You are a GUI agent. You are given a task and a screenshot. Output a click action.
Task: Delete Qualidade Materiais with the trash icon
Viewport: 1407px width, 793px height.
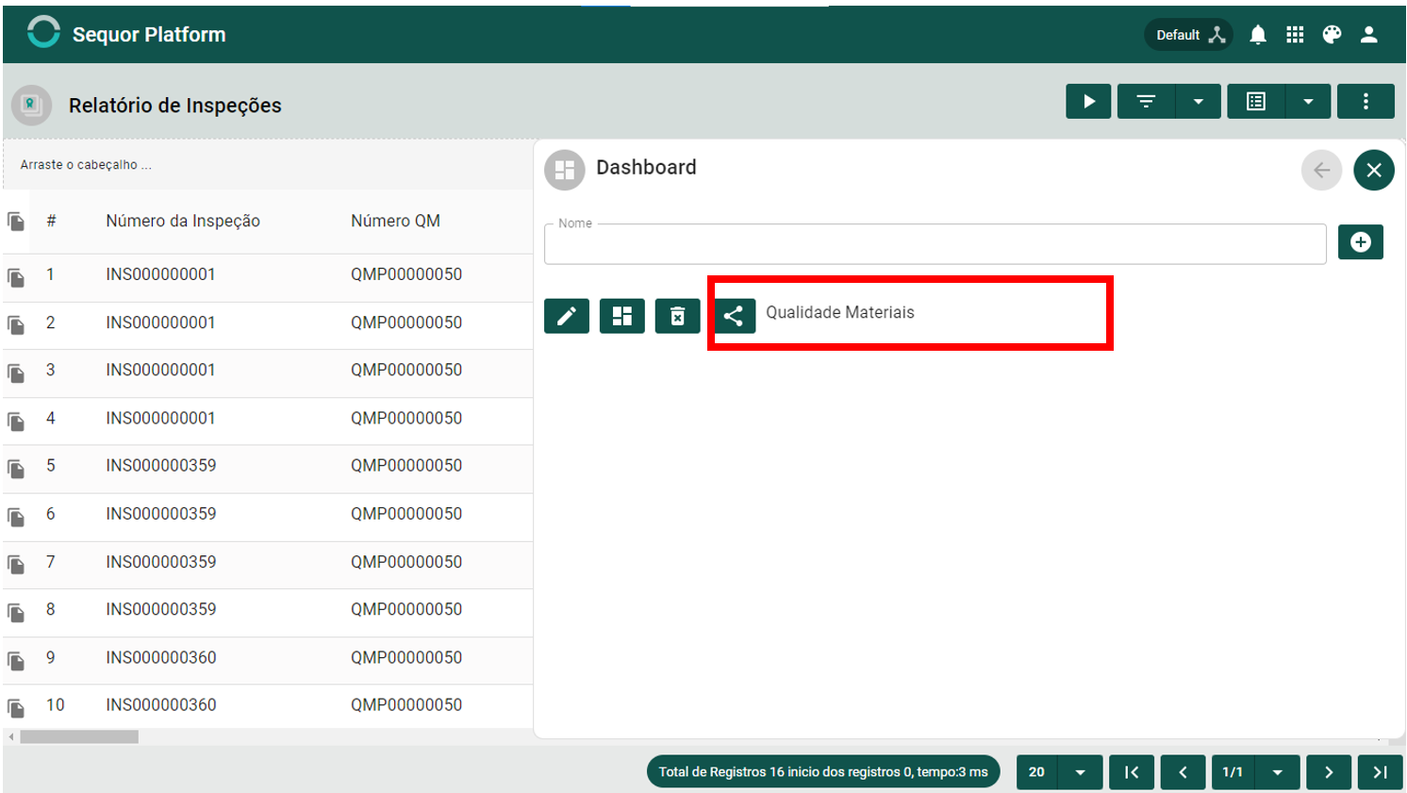[678, 316]
